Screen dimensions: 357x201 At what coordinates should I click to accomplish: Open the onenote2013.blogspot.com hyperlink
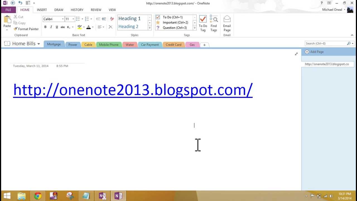click(x=133, y=90)
